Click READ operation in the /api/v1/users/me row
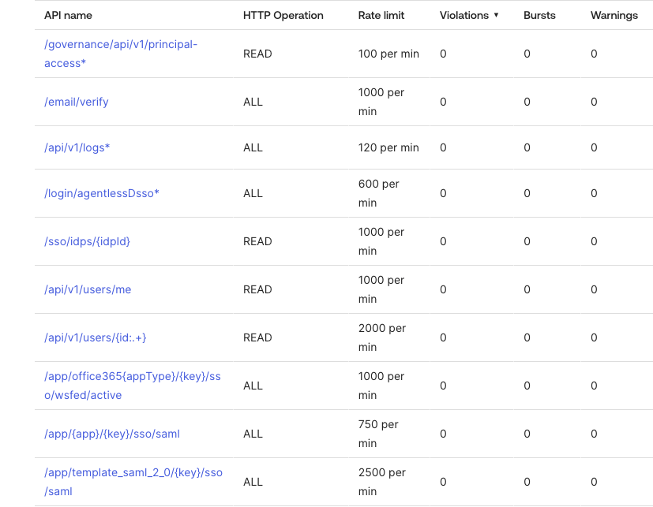Viewport: 653px width, 507px height. point(257,289)
